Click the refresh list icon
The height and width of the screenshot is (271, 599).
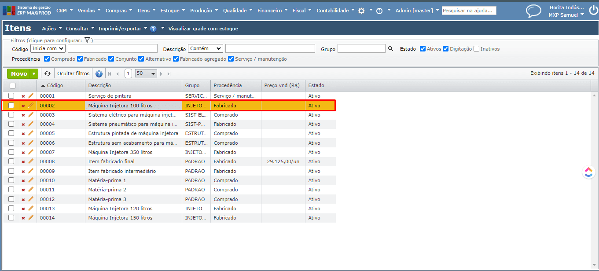(x=48, y=73)
